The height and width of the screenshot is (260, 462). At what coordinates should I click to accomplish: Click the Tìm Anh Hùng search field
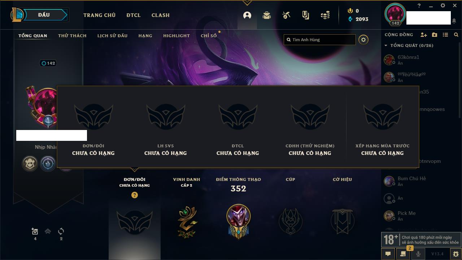[320, 40]
